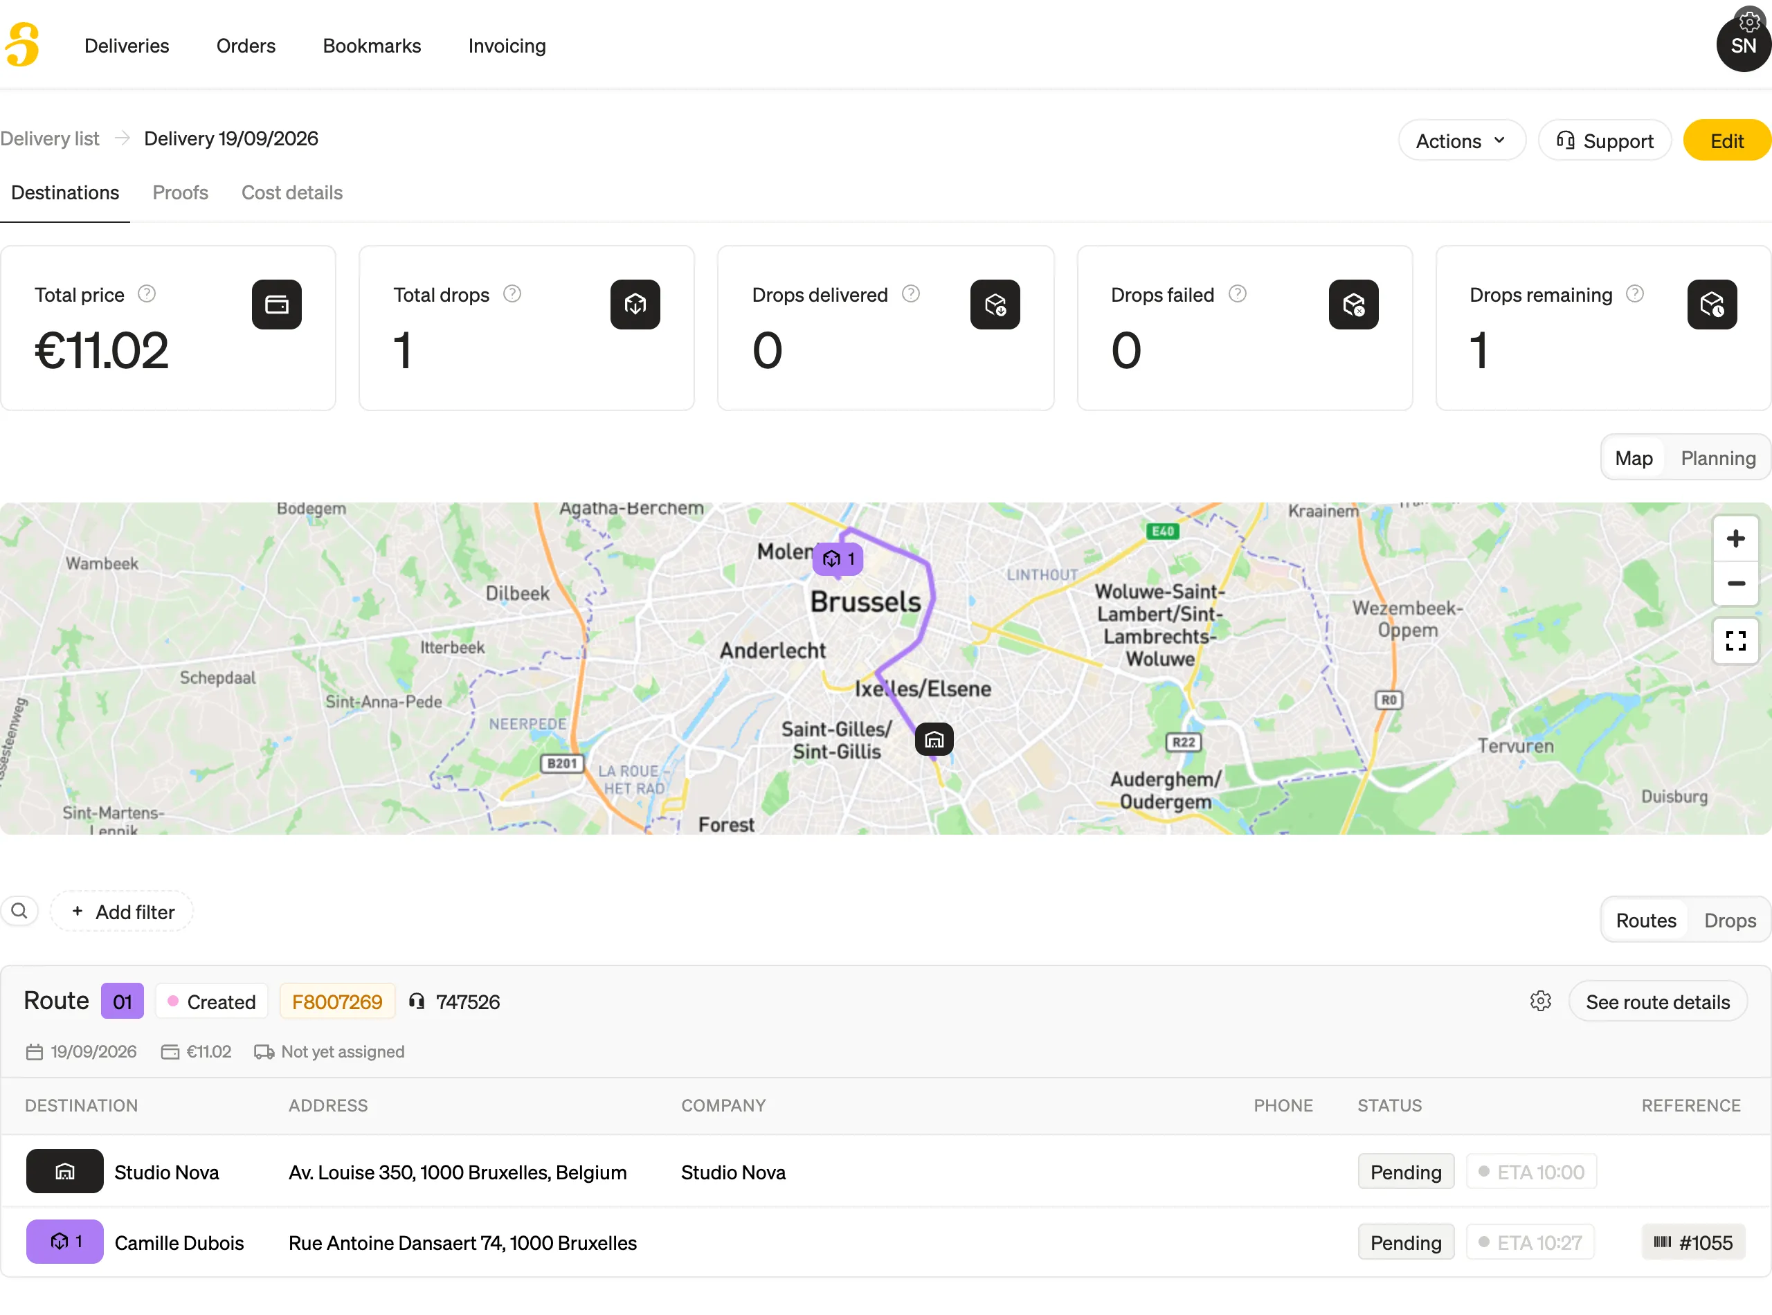Open route settings gear icon
Viewport: 1772px width, 1315px height.
tap(1540, 1001)
